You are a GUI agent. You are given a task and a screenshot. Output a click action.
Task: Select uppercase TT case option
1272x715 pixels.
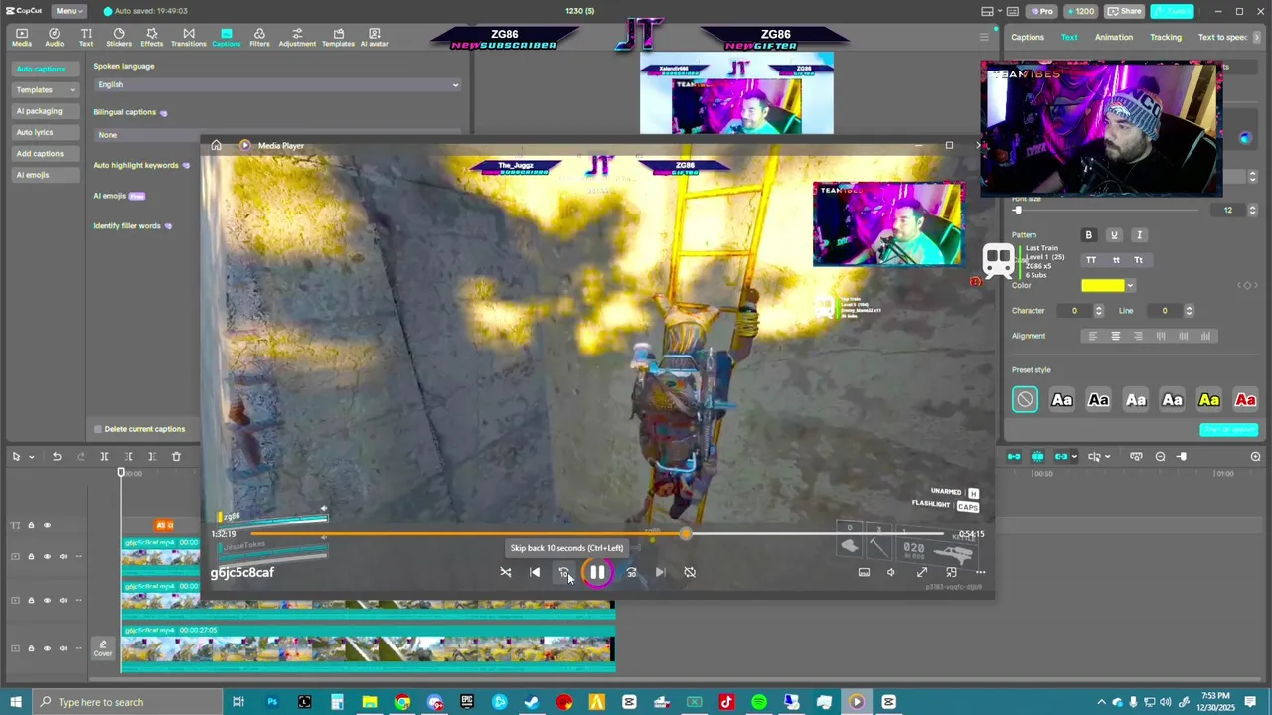coord(1091,260)
